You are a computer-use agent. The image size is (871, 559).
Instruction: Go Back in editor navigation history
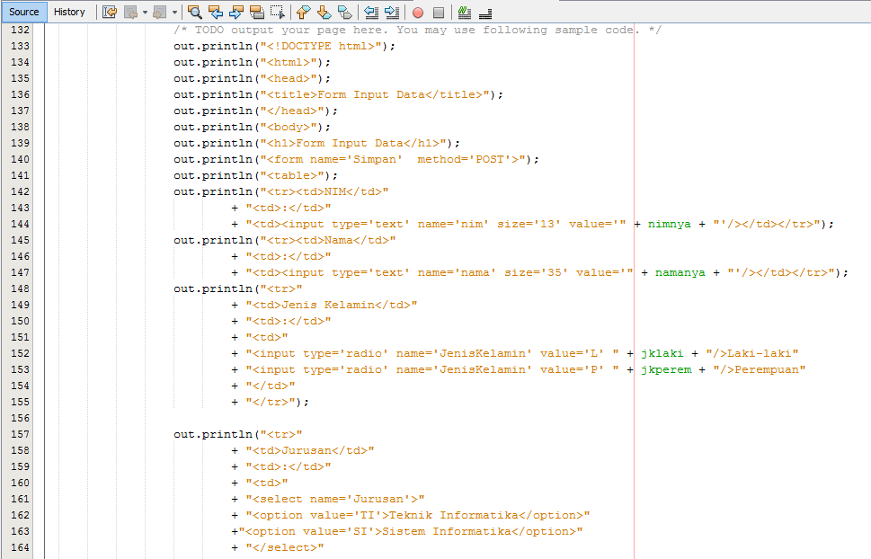tap(131, 13)
